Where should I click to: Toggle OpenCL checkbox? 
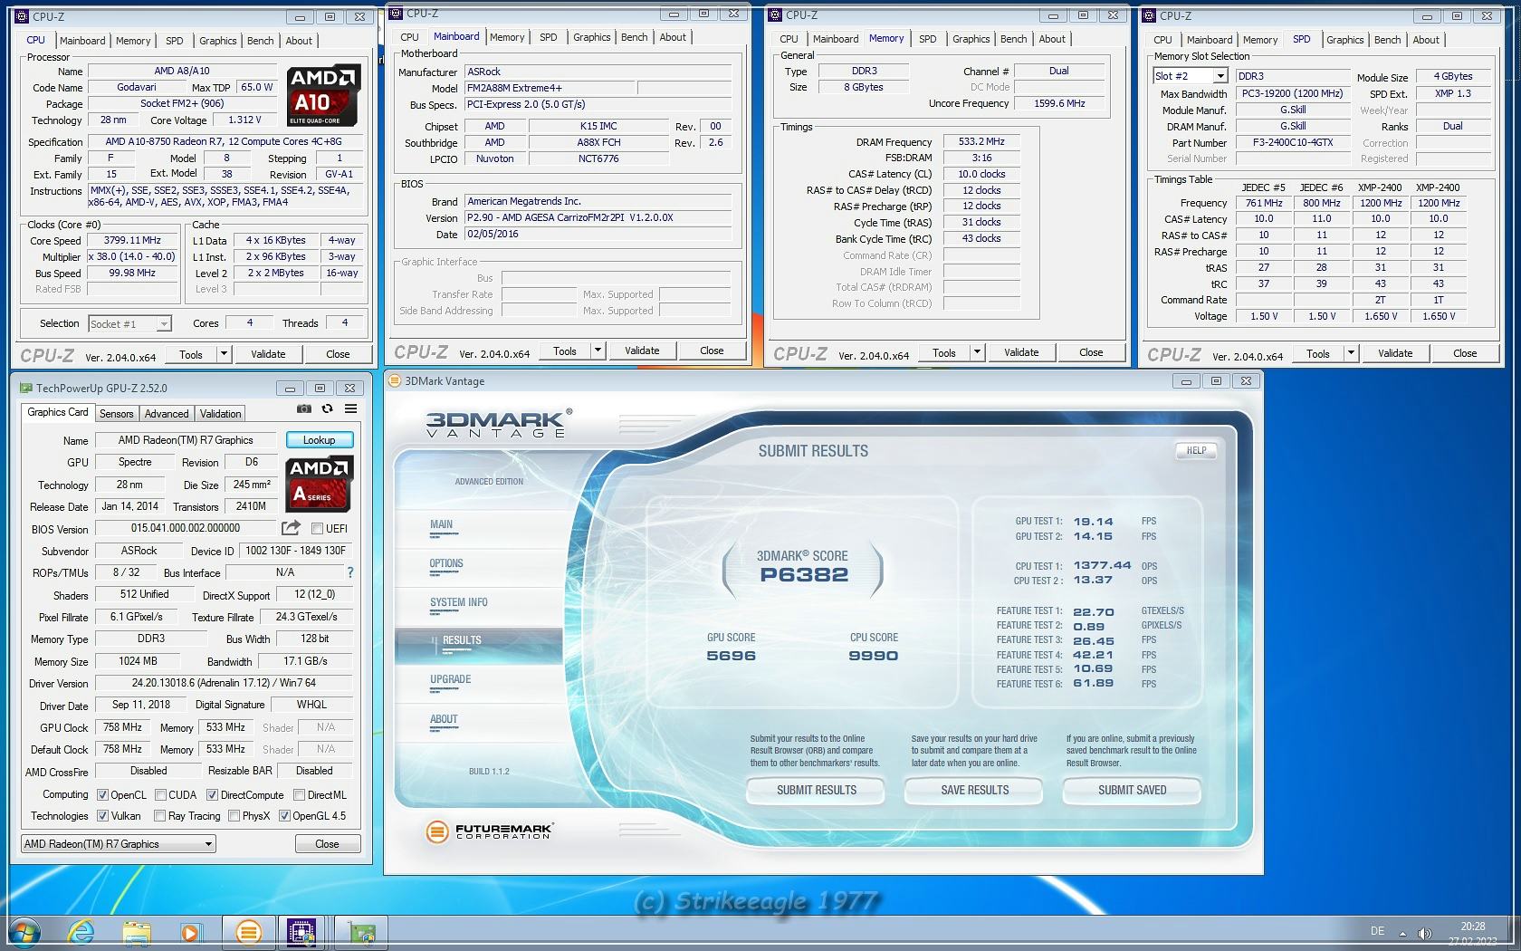103,794
